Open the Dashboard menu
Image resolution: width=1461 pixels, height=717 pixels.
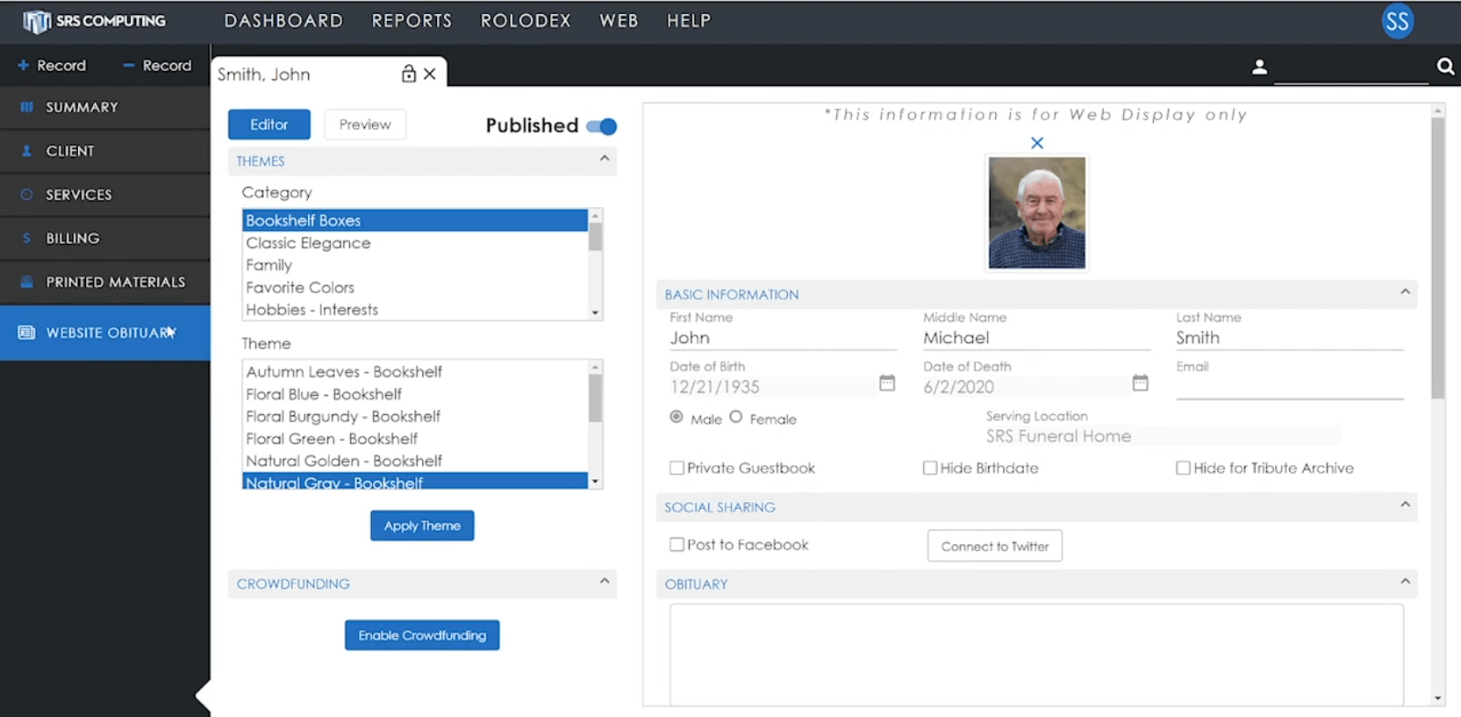point(283,21)
